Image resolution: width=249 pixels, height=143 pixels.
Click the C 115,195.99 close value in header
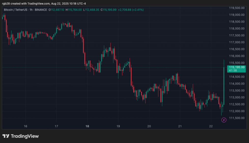(109, 10)
